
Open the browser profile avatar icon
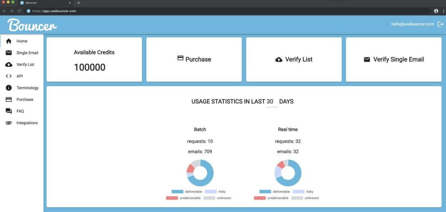click(436, 11)
